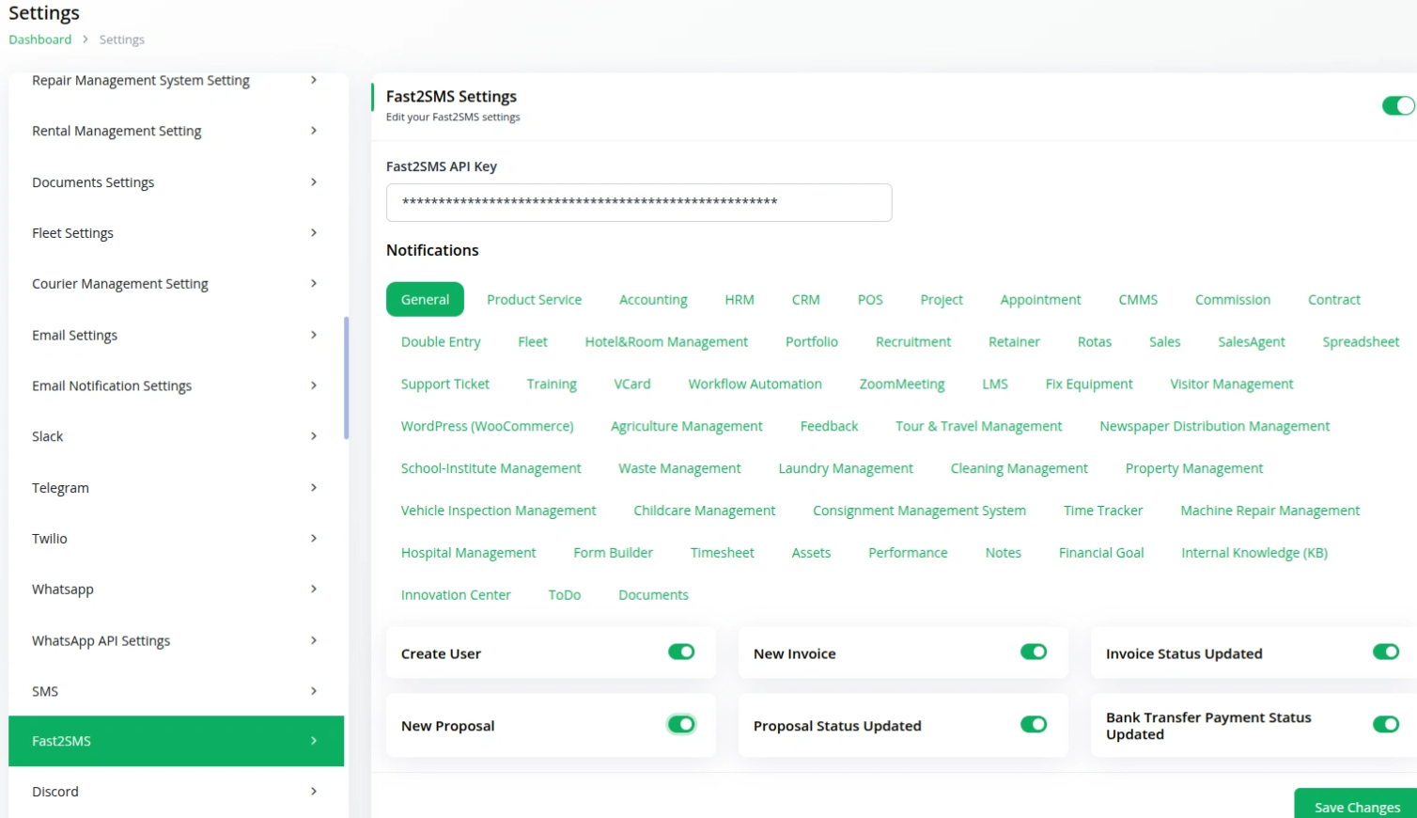1417x818 pixels.
Task: Switch to the CMMS tab
Action: point(1138,299)
